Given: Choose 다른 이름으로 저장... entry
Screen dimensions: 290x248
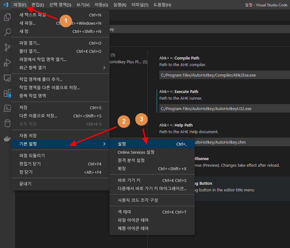Looking at the screenshot, I should click(60, 116).
